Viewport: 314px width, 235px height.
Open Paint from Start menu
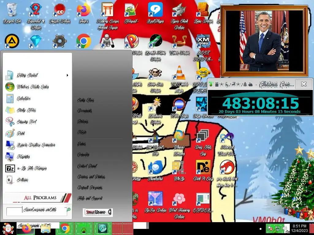pos(37,133)
